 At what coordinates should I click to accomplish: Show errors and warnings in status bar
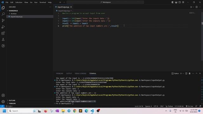coord(9,106)
